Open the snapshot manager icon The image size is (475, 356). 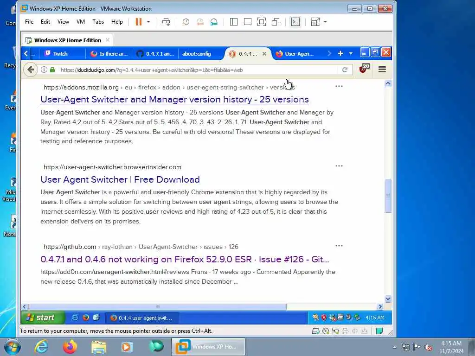pyautogui.click(x=214, y=22)
